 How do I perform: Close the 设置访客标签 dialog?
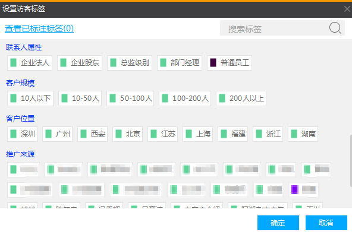coord(347,9)
